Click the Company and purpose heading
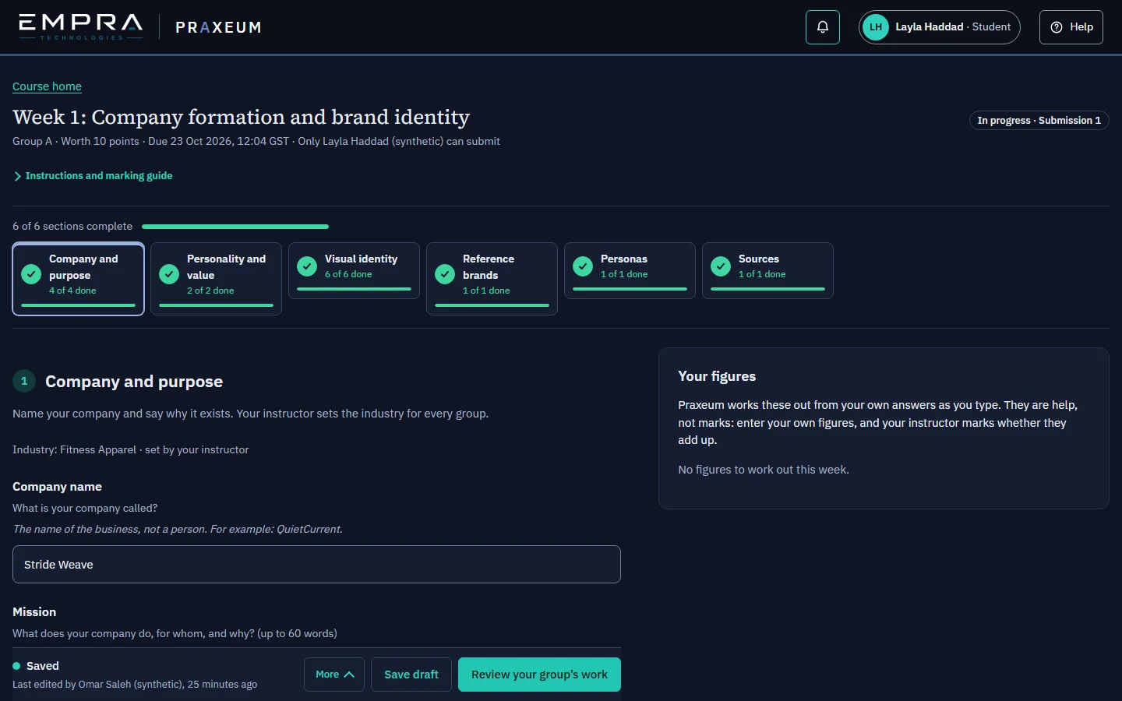The image size is (1122, 701). [134, 382]
